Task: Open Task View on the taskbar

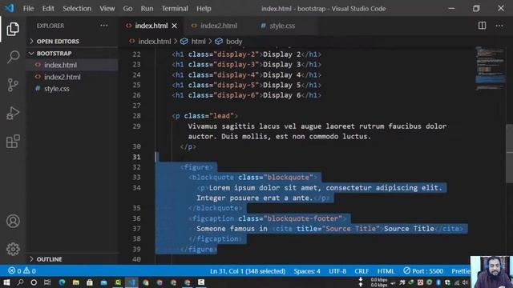Action: point(47,282)
